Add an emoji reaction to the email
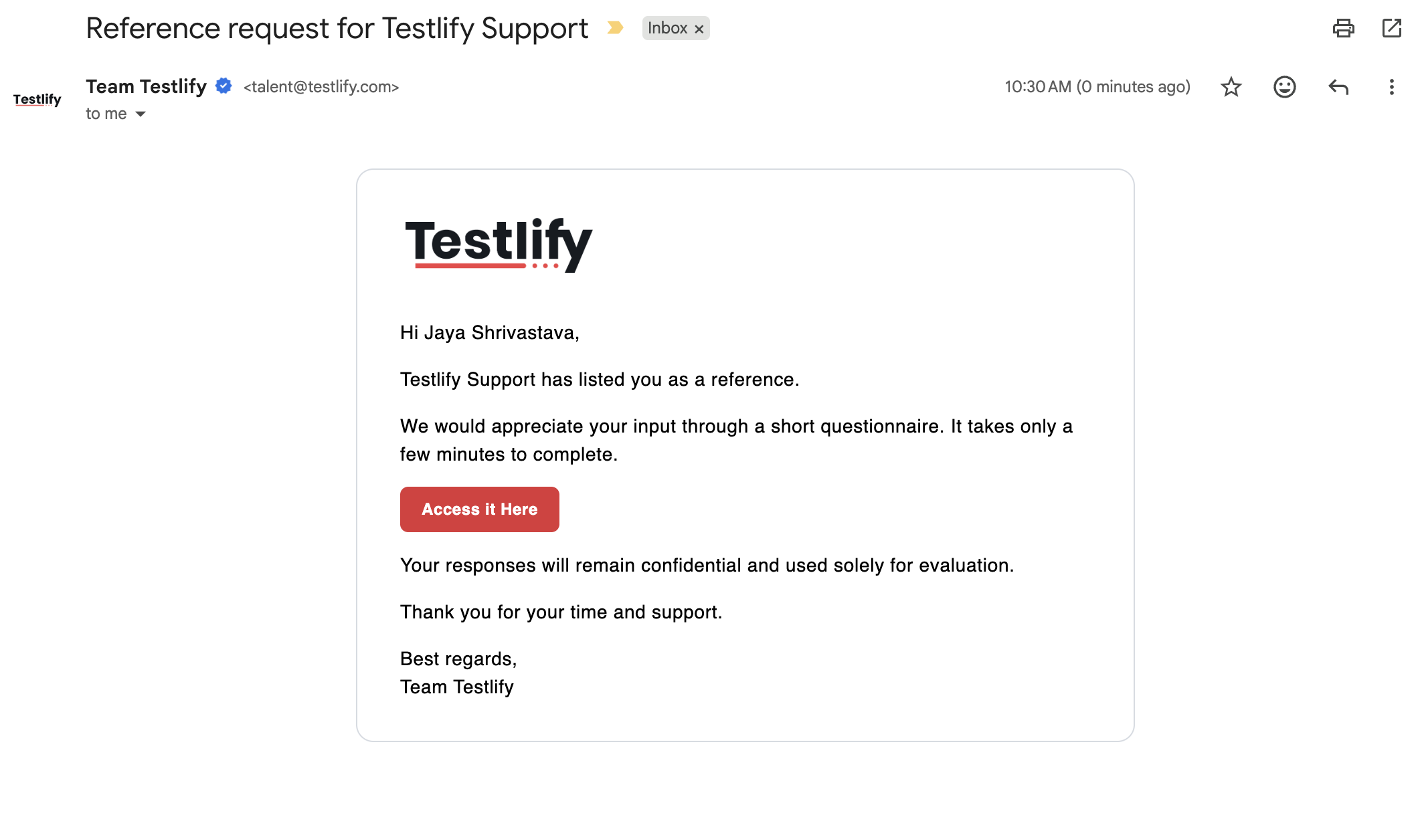This screenshot has height=821, width=1420. pyautogui.click(x=1284, y=87)
